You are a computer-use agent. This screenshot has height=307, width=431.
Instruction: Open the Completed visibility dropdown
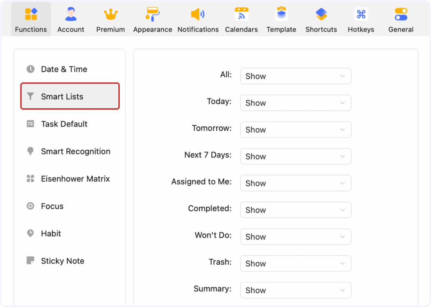pos(295,210)
